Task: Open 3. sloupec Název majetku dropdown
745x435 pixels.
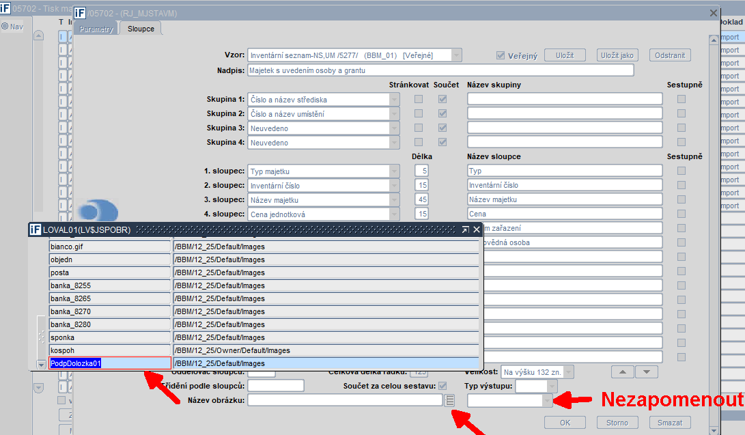Action: click(395, 200)
